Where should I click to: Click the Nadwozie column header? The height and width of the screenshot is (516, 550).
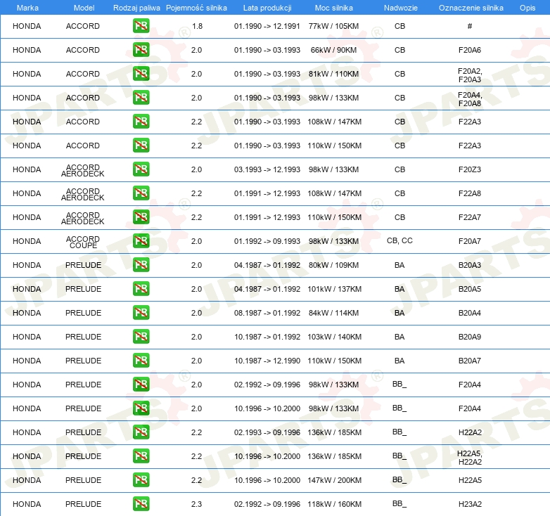pyautogui.click(x=401, y=8)
